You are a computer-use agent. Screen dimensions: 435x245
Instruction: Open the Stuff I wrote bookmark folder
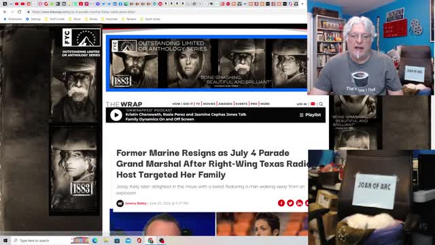54,19
